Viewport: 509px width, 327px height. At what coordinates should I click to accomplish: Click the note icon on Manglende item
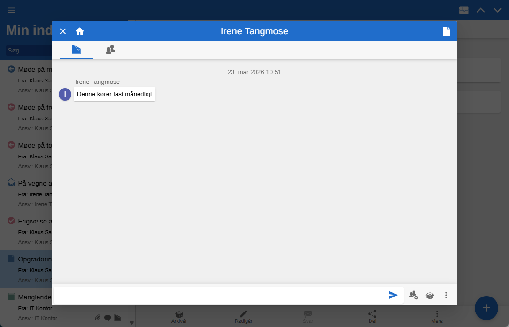117,318
